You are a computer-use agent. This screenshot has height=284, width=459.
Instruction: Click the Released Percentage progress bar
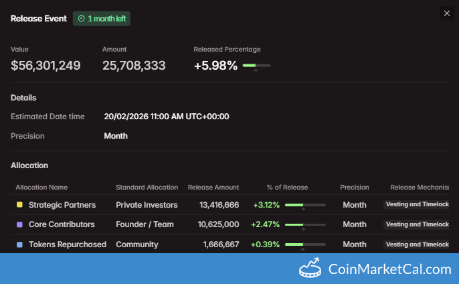coord(256,66)
